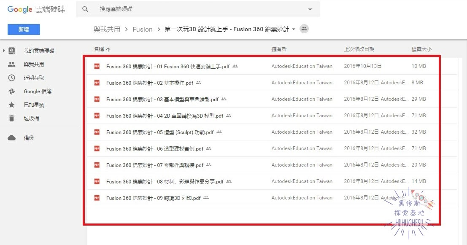Click the search magnifier icon
Screen dimensions: 467x245
tap(85, 9)
